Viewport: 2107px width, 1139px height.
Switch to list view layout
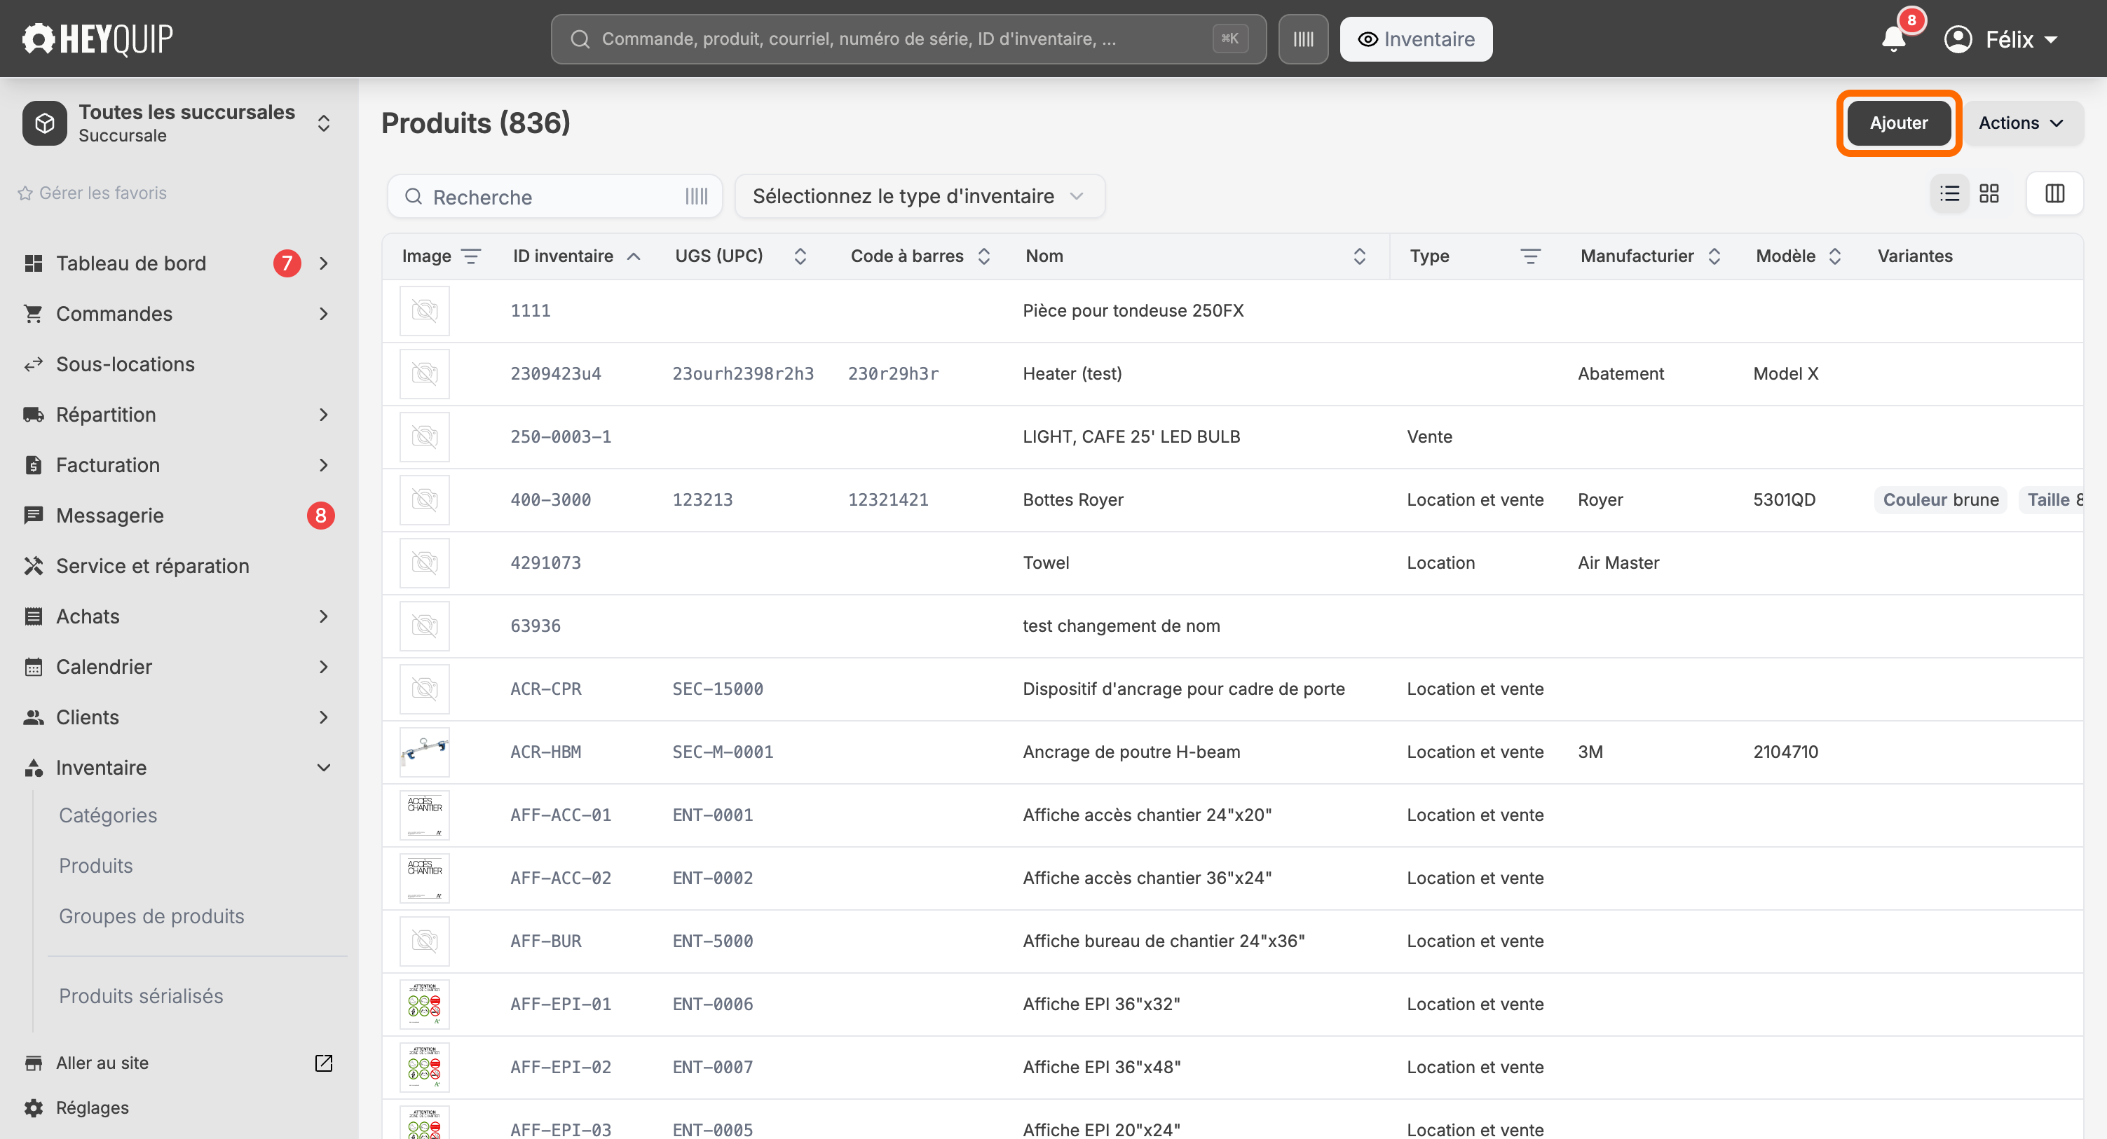1950,194
